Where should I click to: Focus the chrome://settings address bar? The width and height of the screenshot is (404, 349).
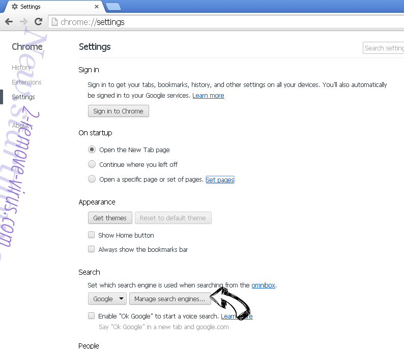227,22
